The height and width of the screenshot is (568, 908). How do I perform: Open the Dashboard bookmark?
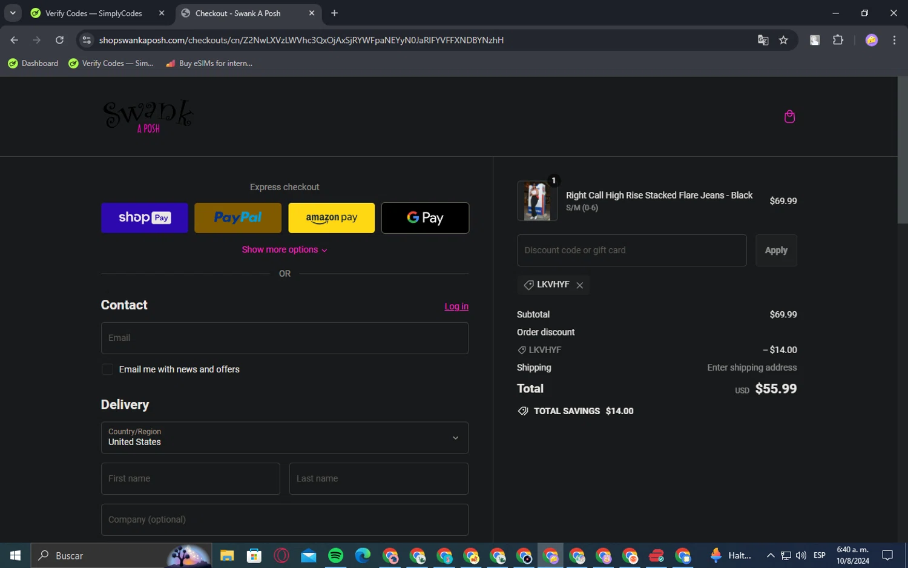pyautogui.click(x=33, y=63)
